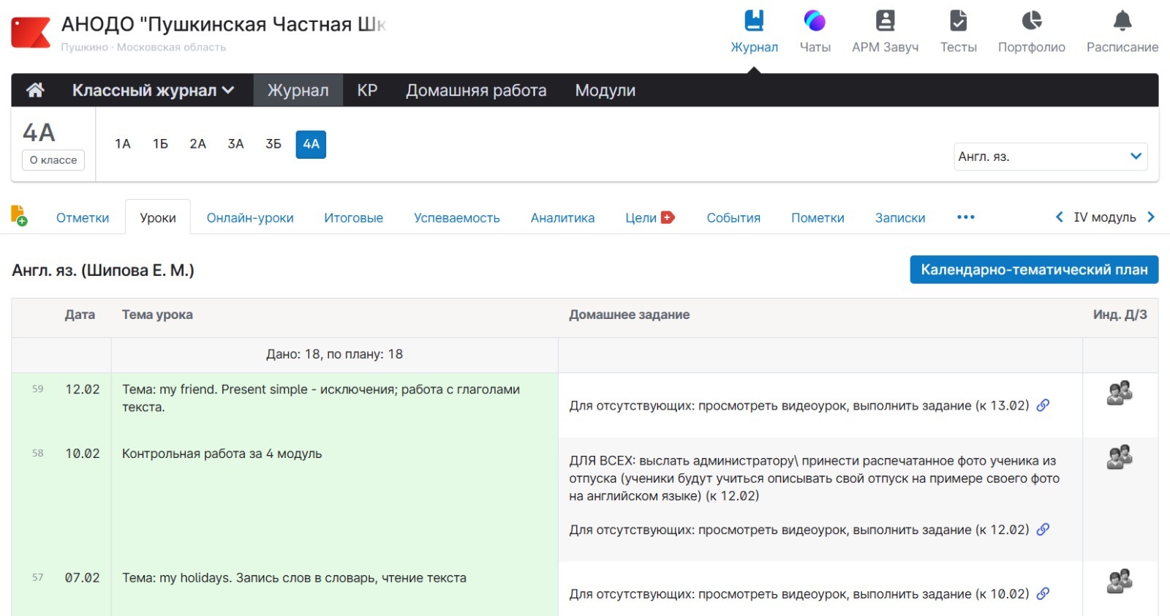Click the lesson date 10.02
Image resolution: width=1170 pixels, height=616 pixels.
[83, 454]
